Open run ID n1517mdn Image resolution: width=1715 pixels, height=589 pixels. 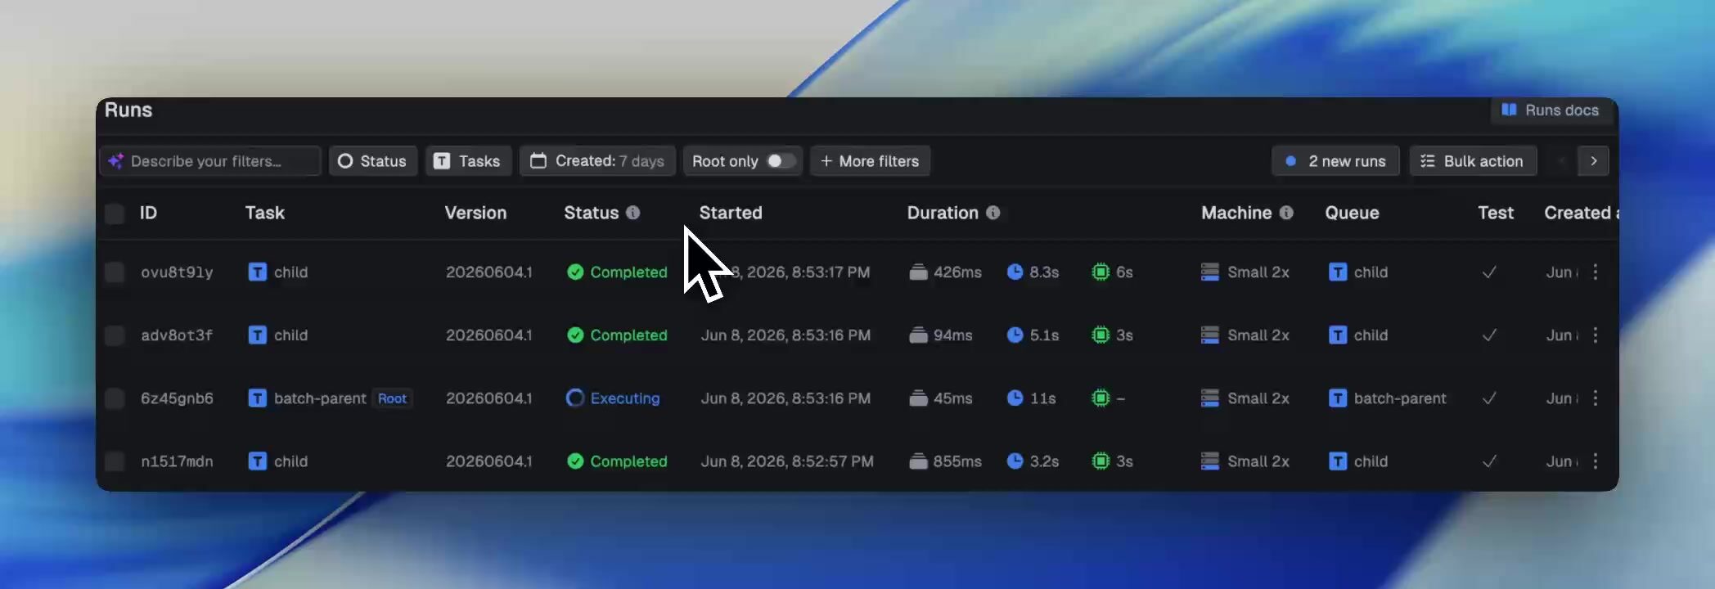[177, 461]
